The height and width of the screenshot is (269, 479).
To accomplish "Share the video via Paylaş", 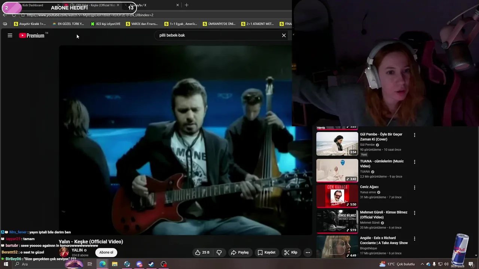I will click(x=240, y=253).
